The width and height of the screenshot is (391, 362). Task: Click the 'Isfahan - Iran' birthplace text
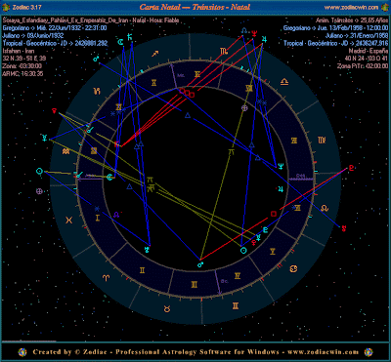19,51
